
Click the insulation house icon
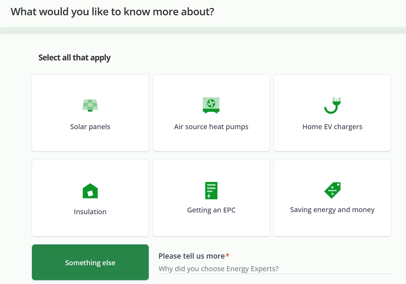[90, 191]
